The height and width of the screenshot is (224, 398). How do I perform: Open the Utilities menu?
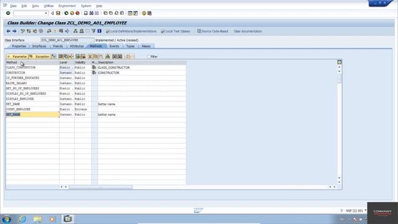[x=49, y=6]
